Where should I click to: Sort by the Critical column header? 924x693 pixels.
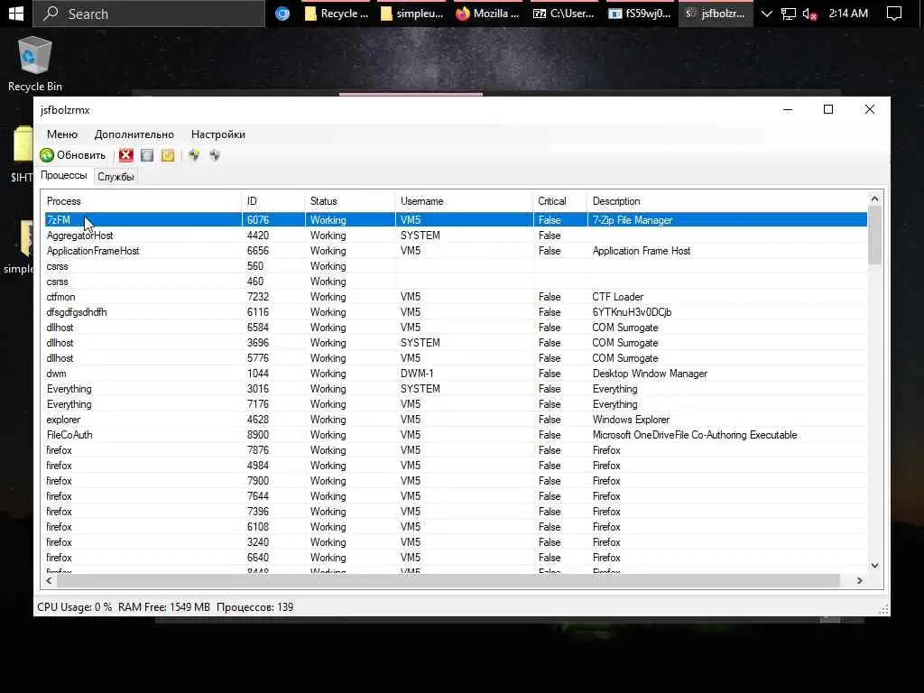click(559, 201)
